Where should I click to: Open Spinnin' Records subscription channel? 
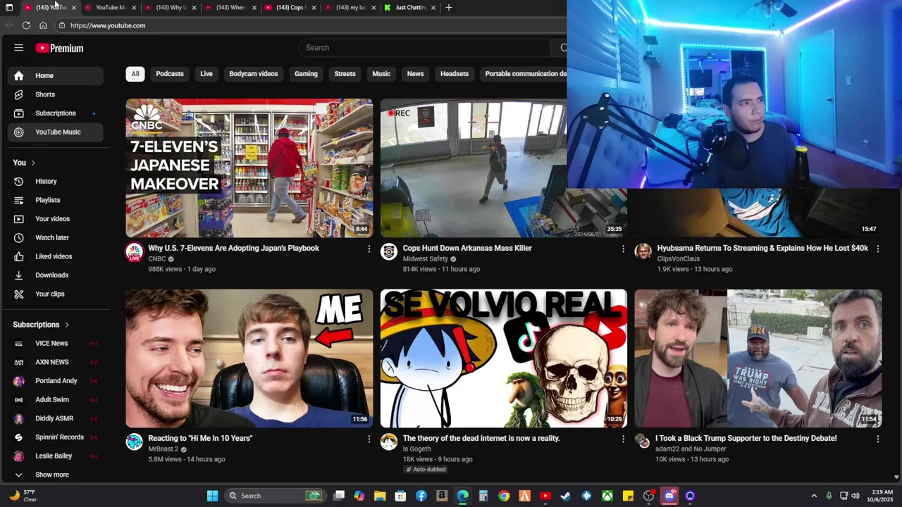(56, 437)
